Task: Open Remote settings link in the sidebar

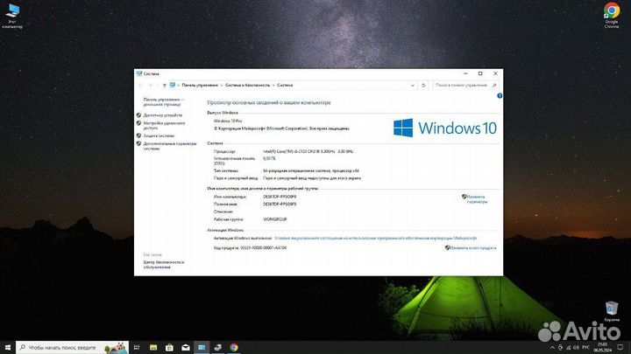Action: 164,126
